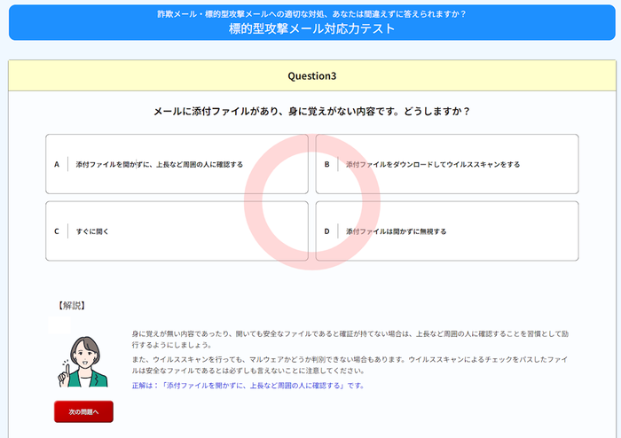Click the letter D label on fourth answer
The image size is (621, 438).
point(326,231)
